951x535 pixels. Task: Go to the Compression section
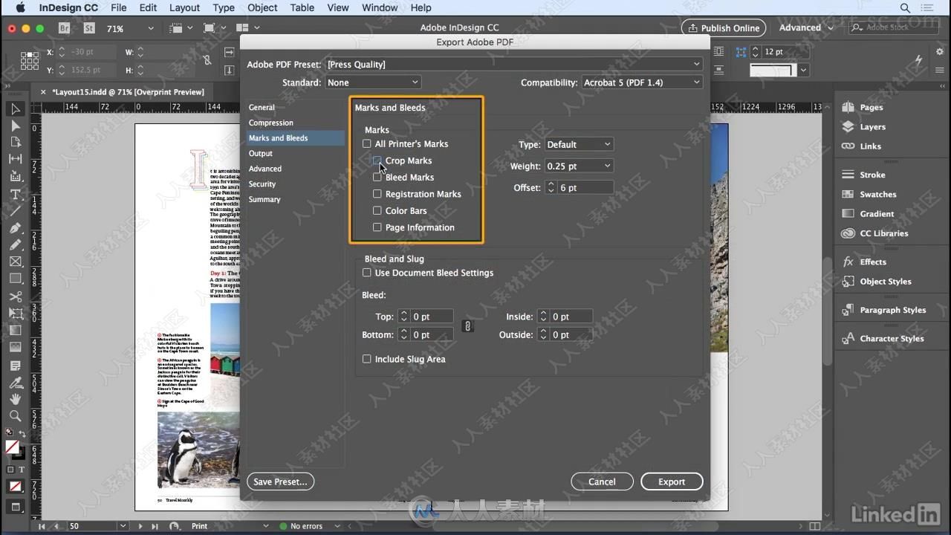point(270,123)
